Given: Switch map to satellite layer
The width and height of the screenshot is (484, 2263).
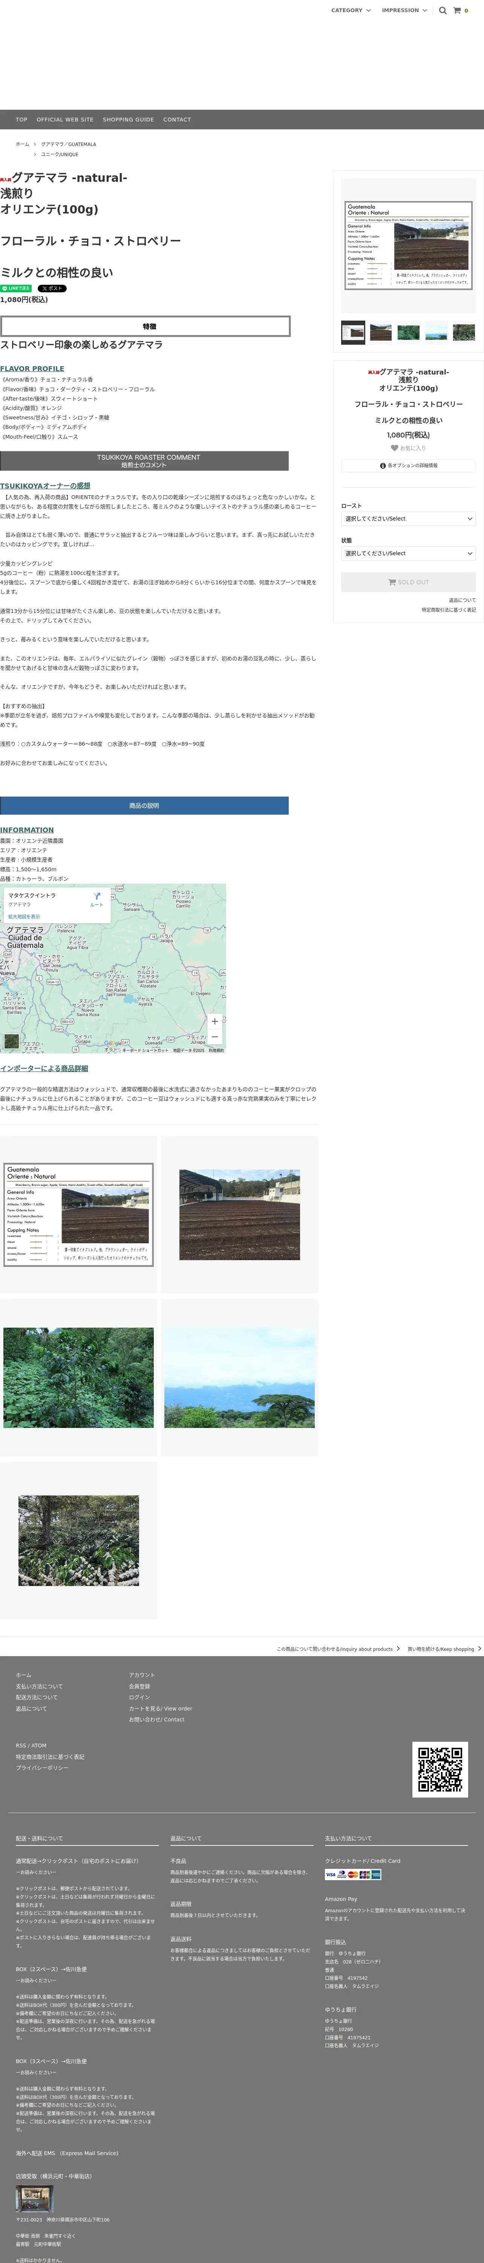Looking at the screenshot, I should pos(11,1041).
